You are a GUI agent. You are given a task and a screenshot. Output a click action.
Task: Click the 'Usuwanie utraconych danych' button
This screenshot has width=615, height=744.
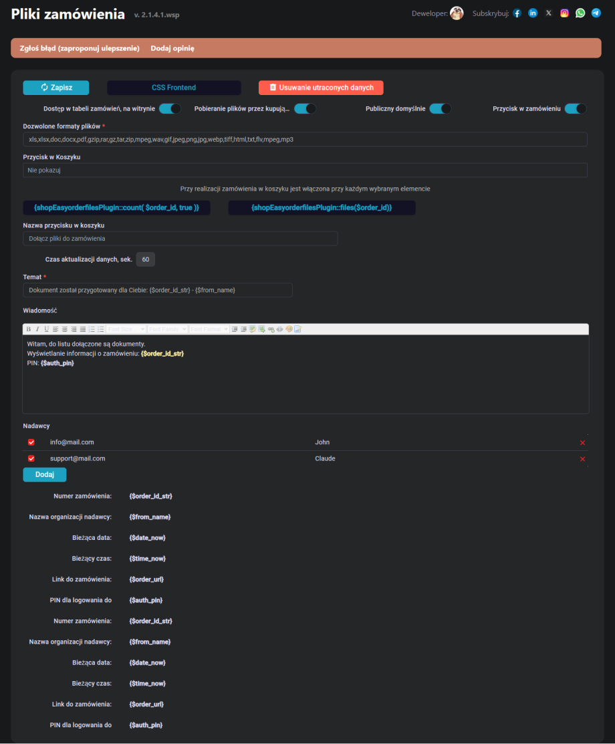pos(321,88)
